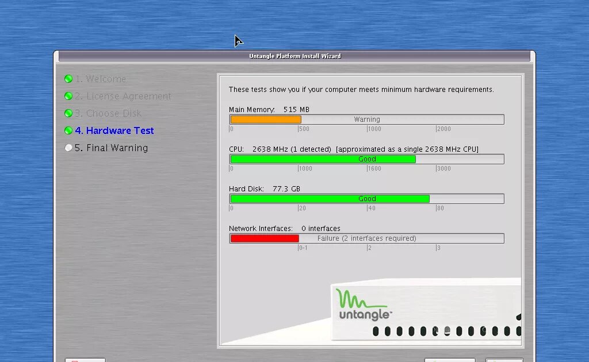
Task: Click the '77.3 GB' disk value
Action: click(x=286, y=188)
